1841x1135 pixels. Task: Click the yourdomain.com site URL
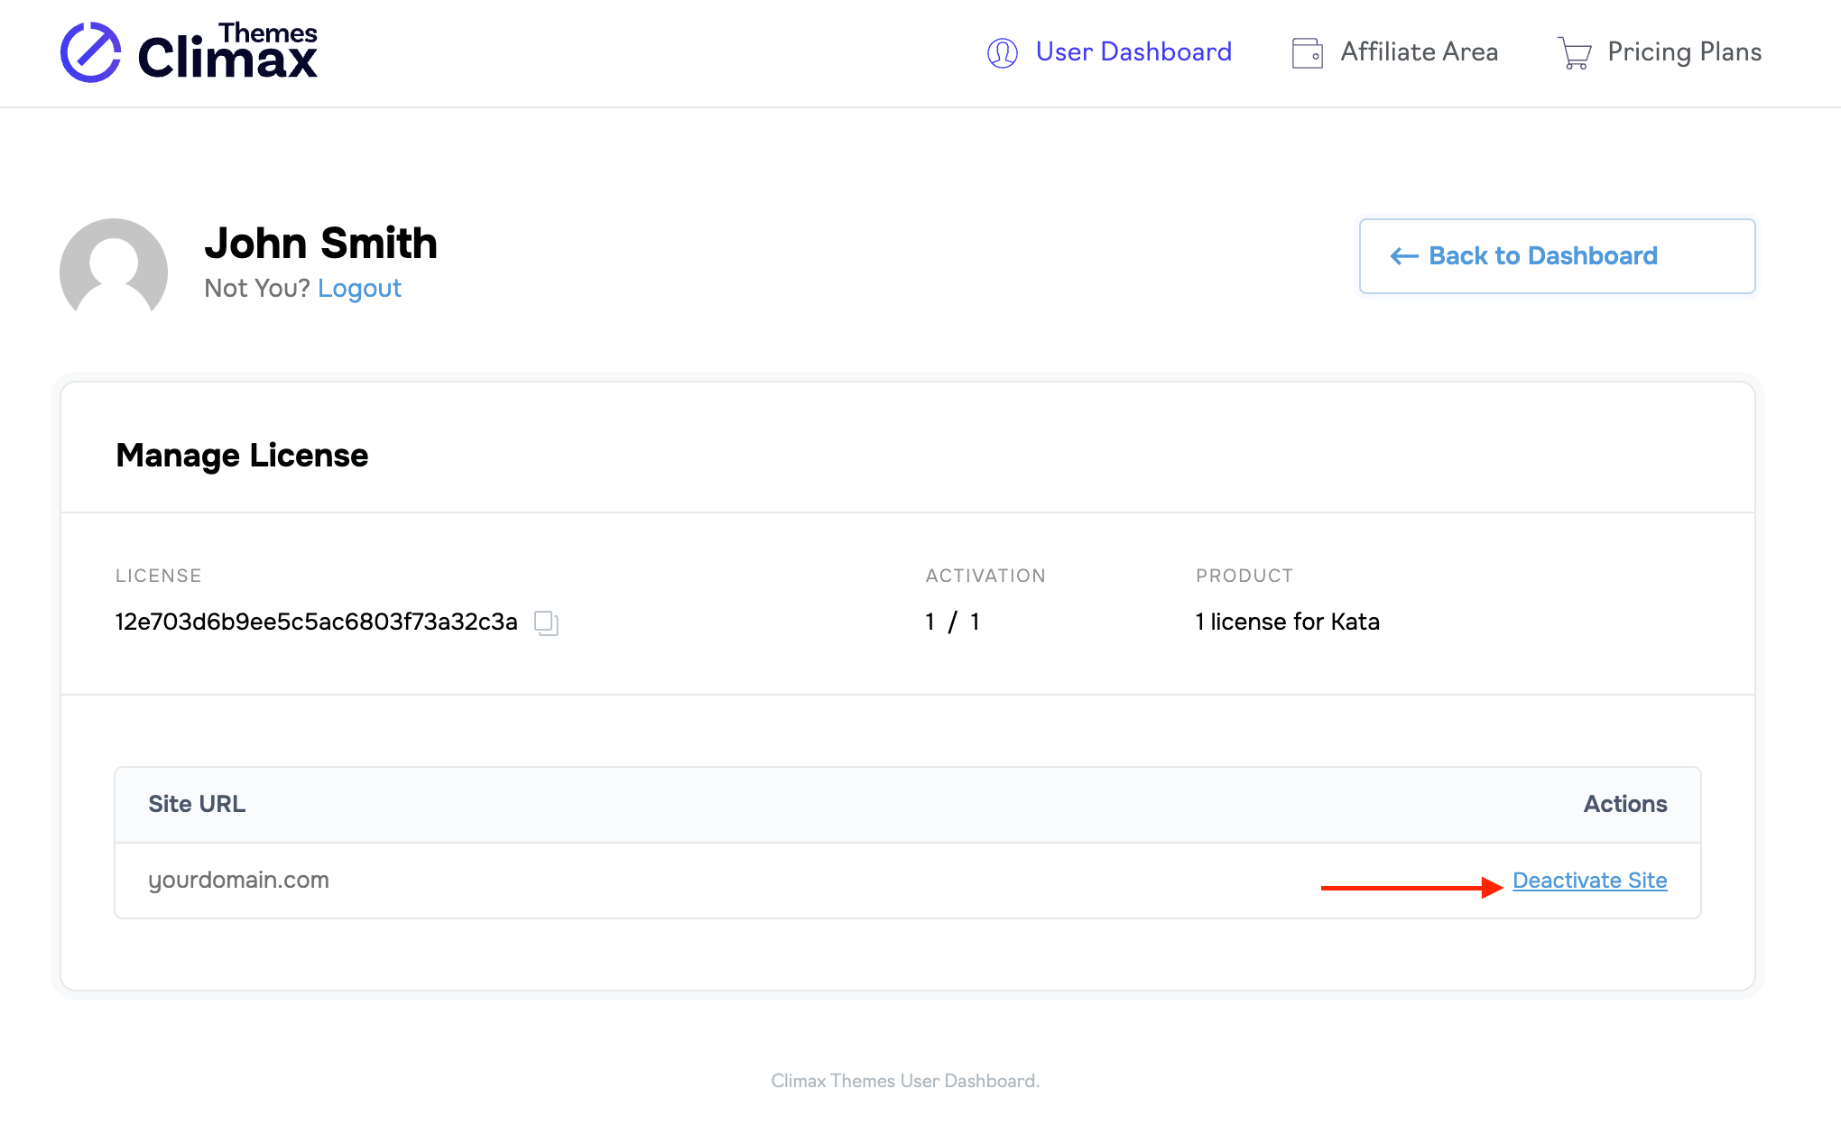coord(238,881)
